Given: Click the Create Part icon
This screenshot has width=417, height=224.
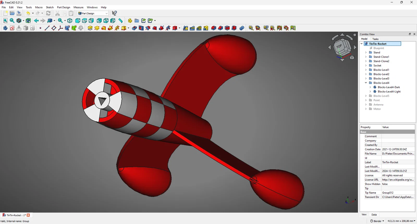Looking at the screenshot, I should tap(130, 21).
